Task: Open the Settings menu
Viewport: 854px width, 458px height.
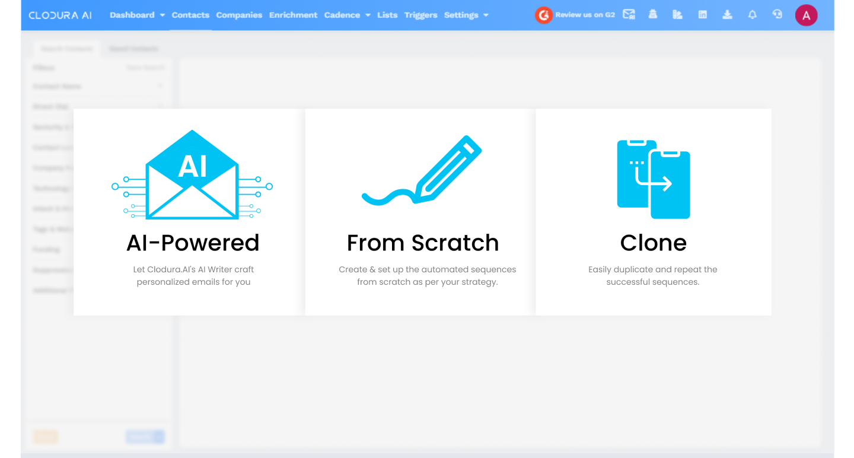Action: (x=461, y=15)
